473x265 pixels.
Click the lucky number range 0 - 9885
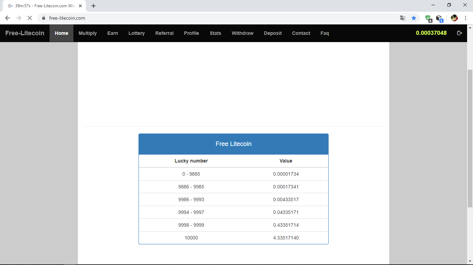pyautogui.click(x=191, y=174)
